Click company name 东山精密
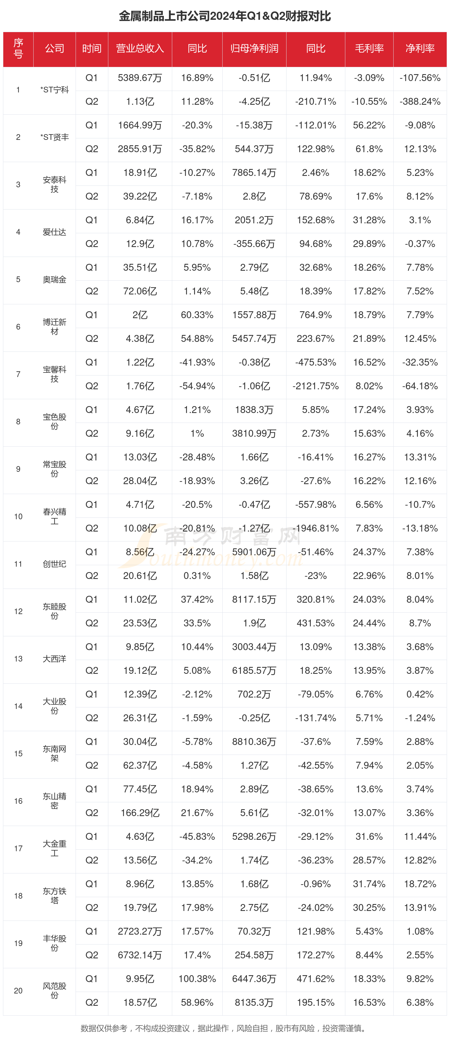This screenshot has height=1046, width=450. tap(55, 801)
